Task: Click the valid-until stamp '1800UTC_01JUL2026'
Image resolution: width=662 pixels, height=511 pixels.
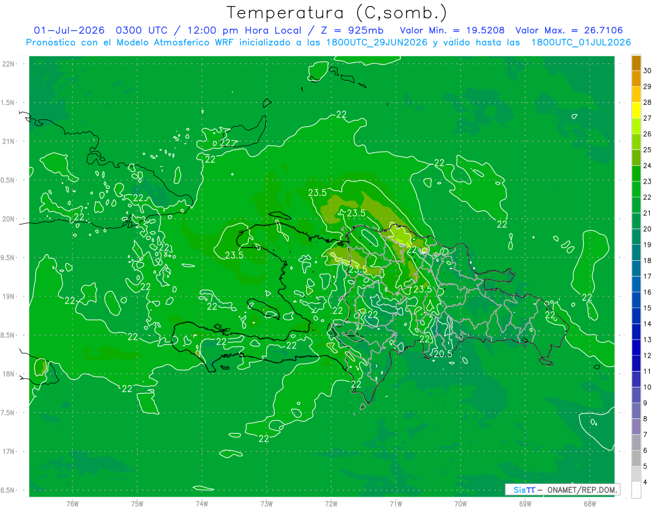Action: (x=581, y=42)
